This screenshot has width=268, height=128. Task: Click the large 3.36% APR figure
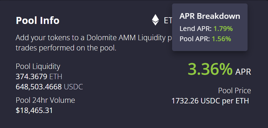pos(210,69)
